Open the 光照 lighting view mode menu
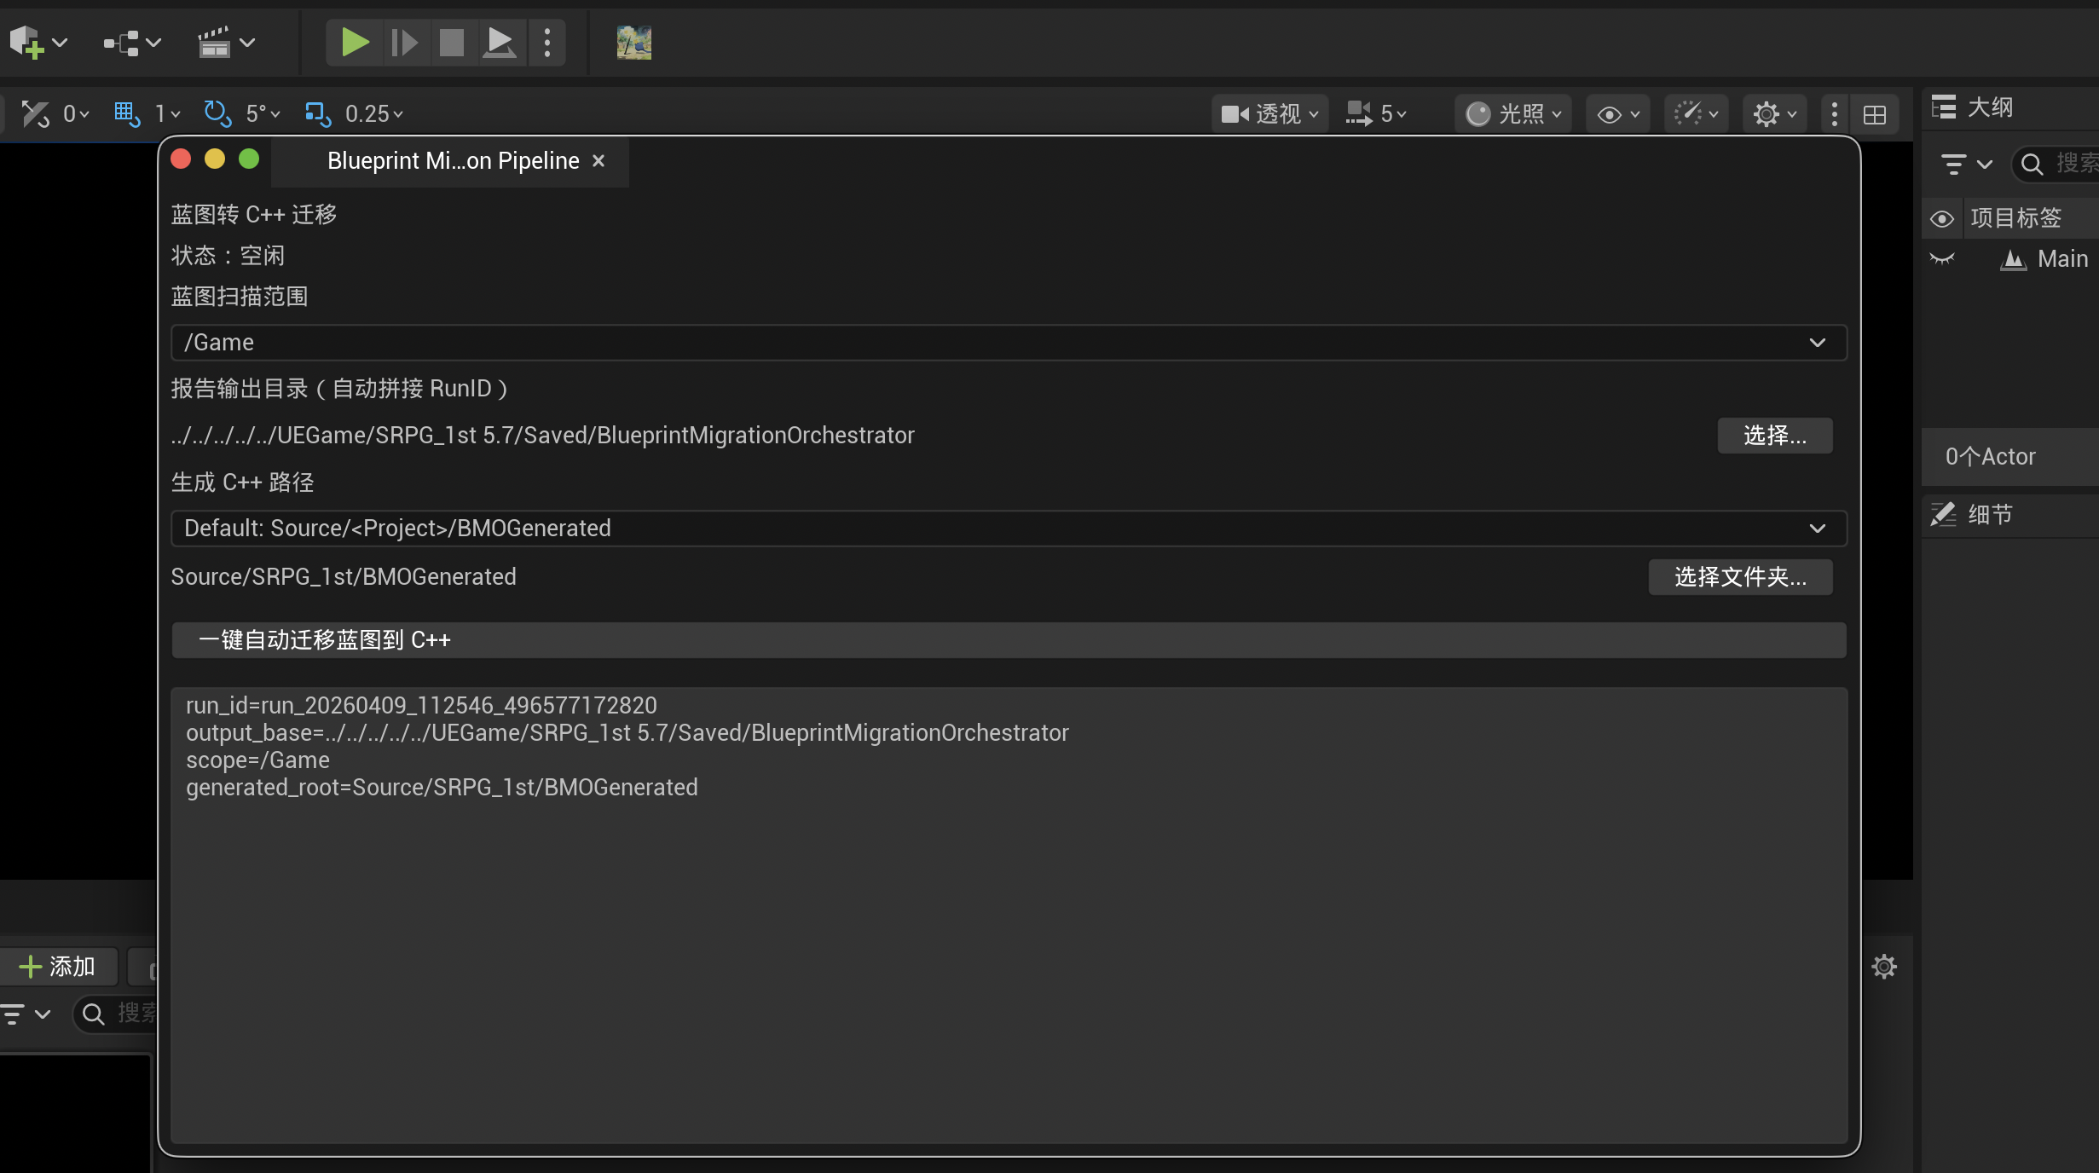2099x1173 pixels. pyautogui.click(x=1513, y=113)
